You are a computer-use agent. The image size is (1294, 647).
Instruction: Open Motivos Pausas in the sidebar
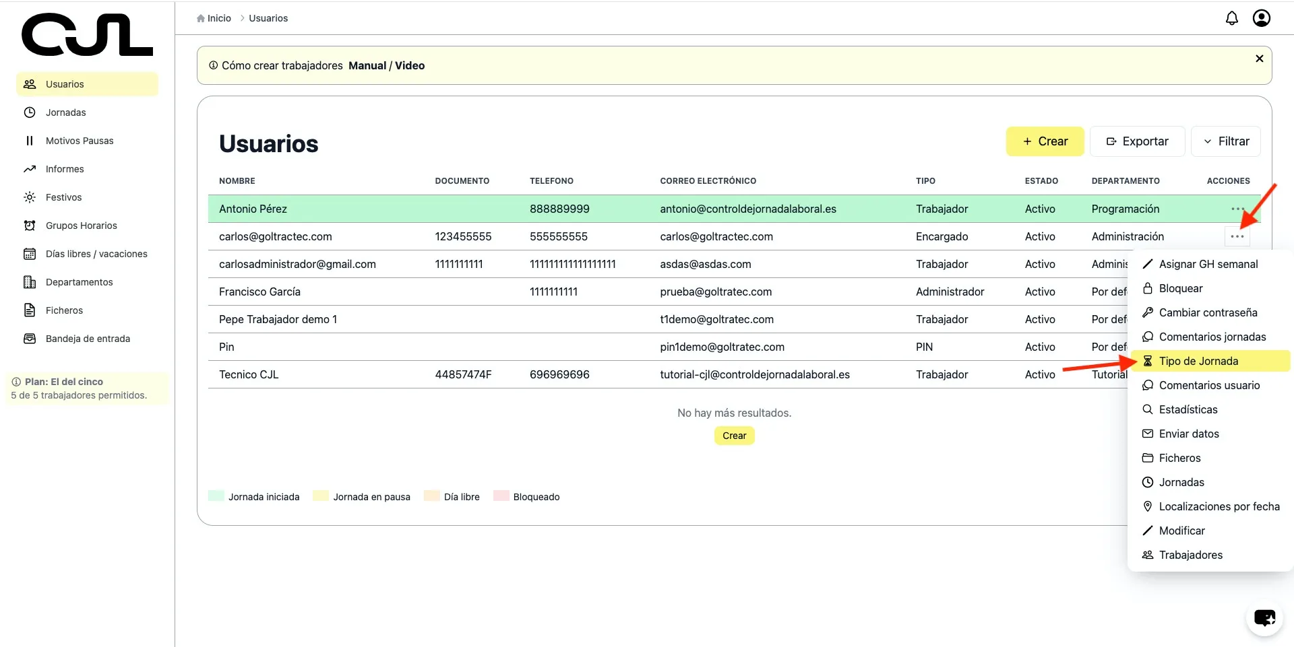point(79,141)
